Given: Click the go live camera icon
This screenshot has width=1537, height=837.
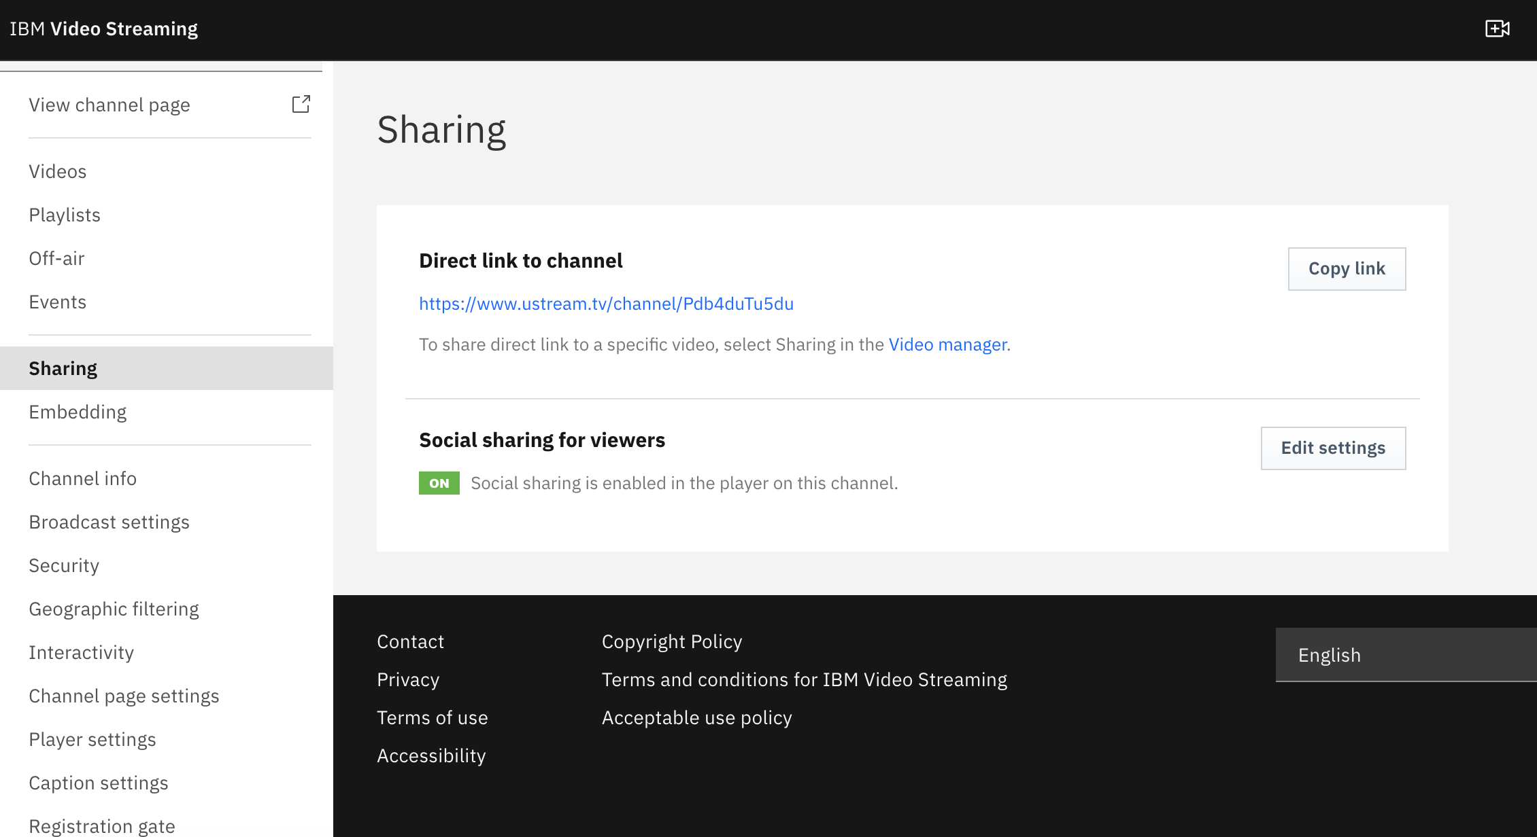Looking at the screenshot, I should [x=1497, y=29].
